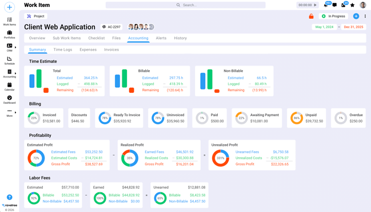Open the In Progress status dropdown

tap(333, 16)
